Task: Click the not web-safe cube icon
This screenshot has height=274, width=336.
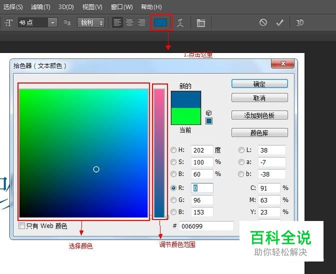Action: point(208,112)
